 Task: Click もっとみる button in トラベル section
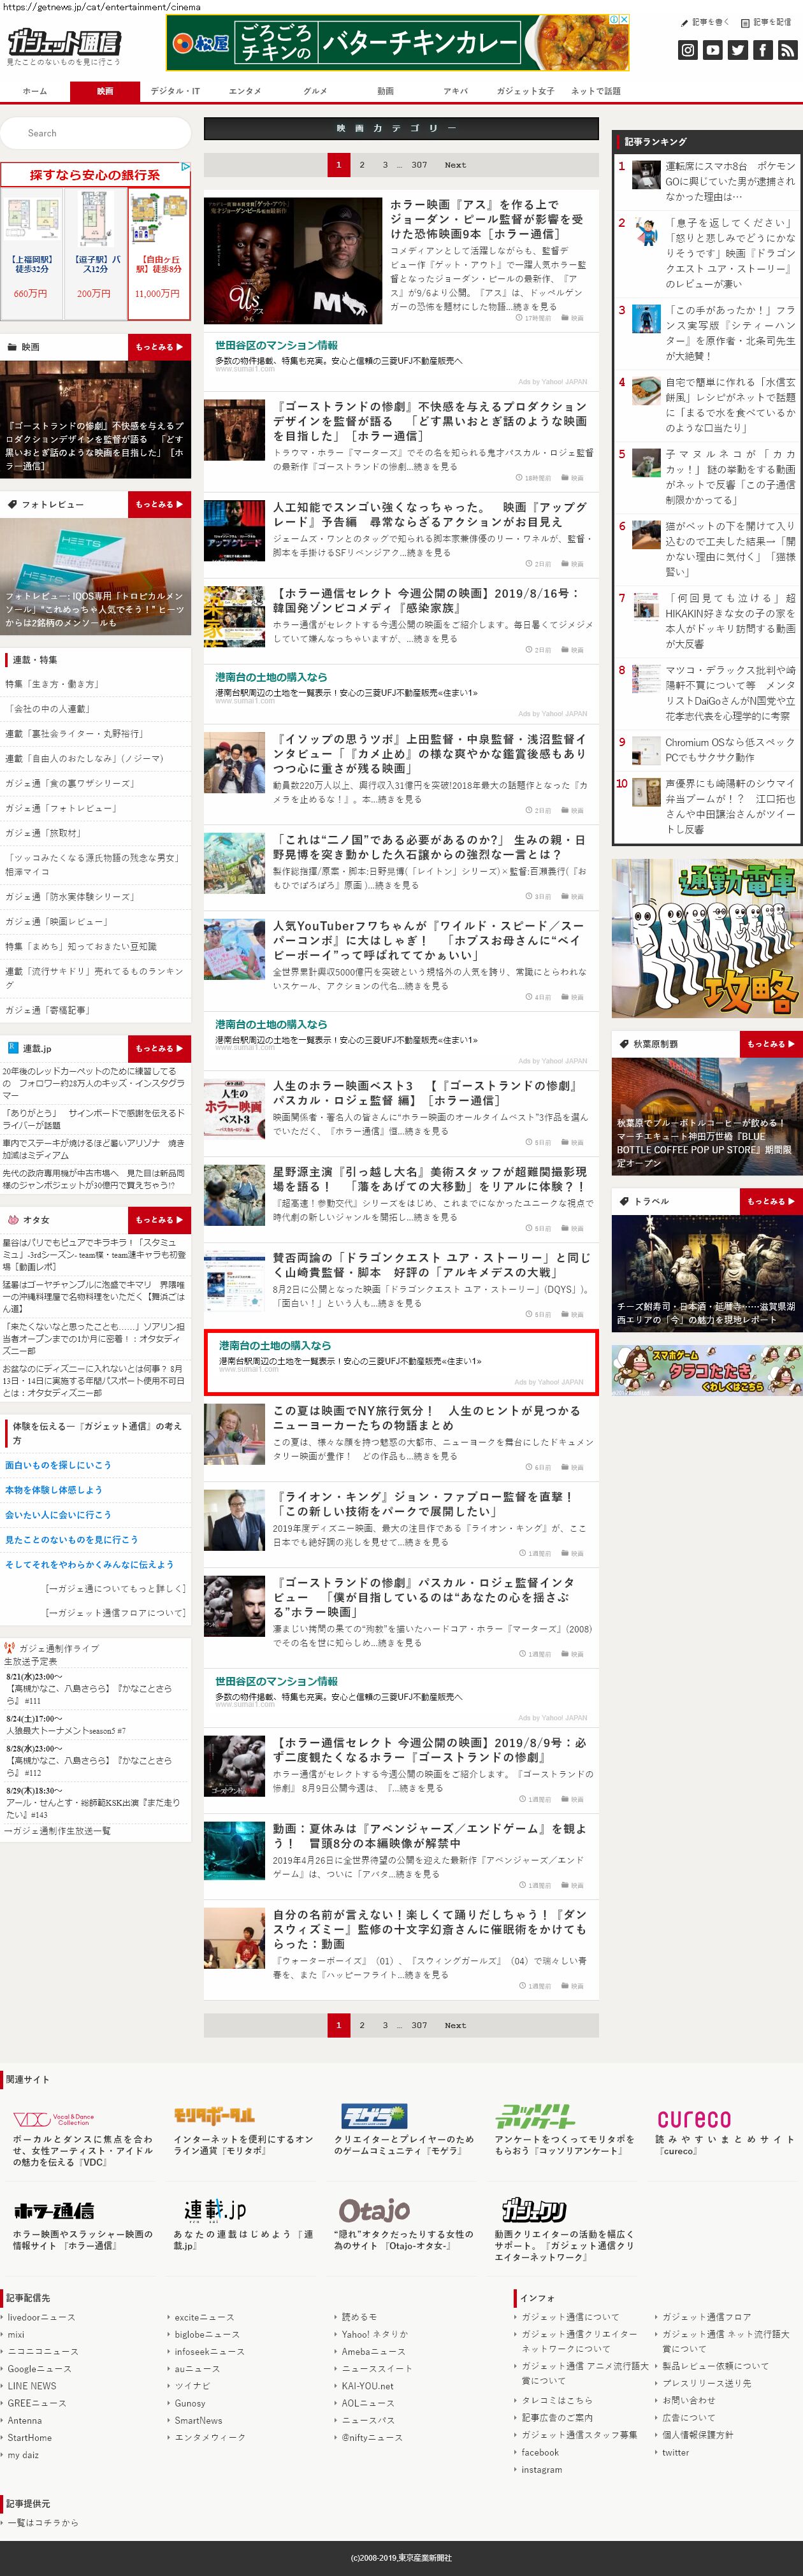tap(771, 1201)
